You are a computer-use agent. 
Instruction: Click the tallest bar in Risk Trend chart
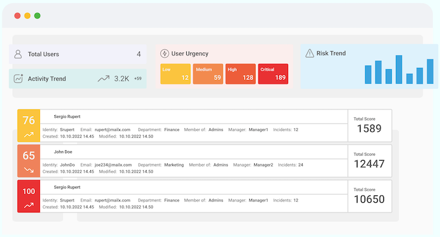[x=399, y=69]
